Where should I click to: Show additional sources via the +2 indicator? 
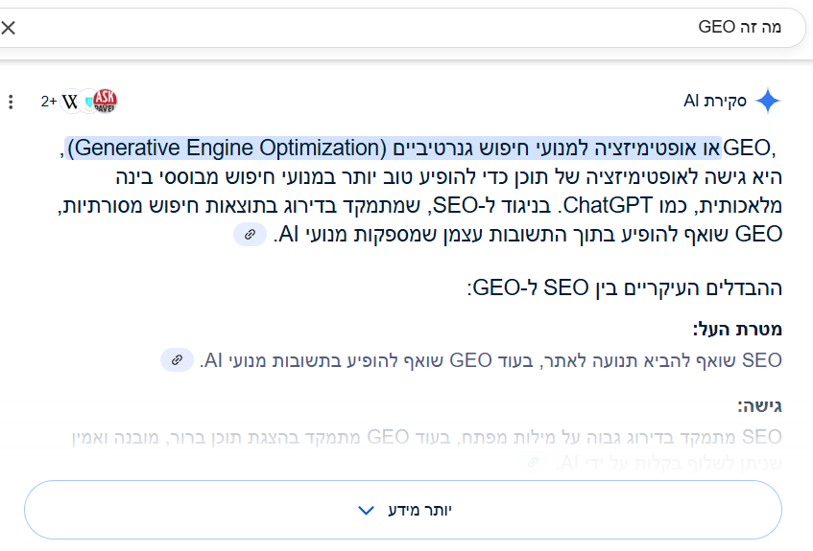[x=49, y=102]
